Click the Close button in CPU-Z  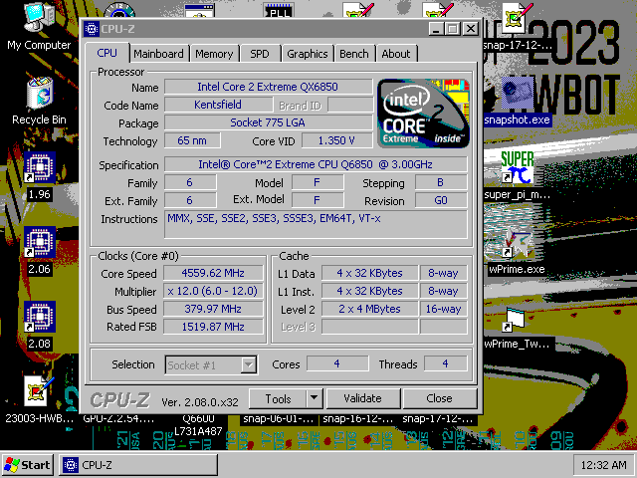(439, 398)
